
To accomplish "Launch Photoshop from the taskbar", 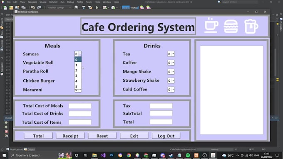I will [112, 155].
